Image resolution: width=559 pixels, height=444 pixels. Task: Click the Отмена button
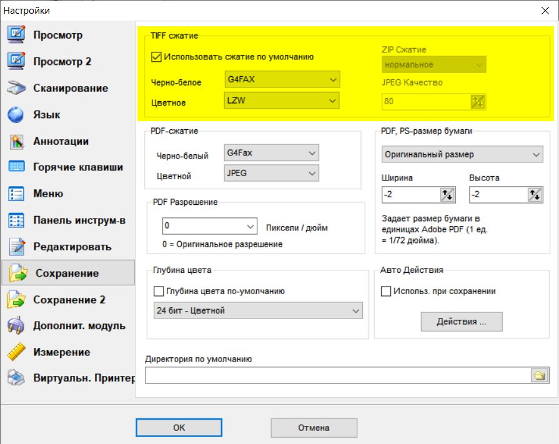coord(314,428)
